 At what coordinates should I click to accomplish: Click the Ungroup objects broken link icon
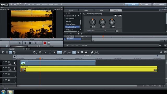coord(69,52)
